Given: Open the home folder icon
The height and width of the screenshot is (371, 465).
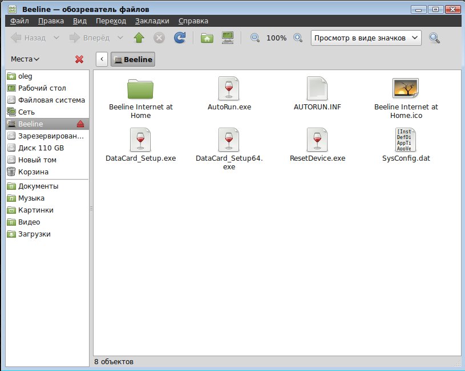Looking at the screenshot, I should 207,38.
